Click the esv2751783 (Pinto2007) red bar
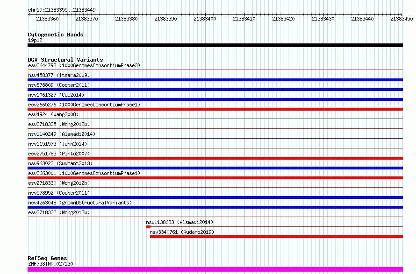 215,158
